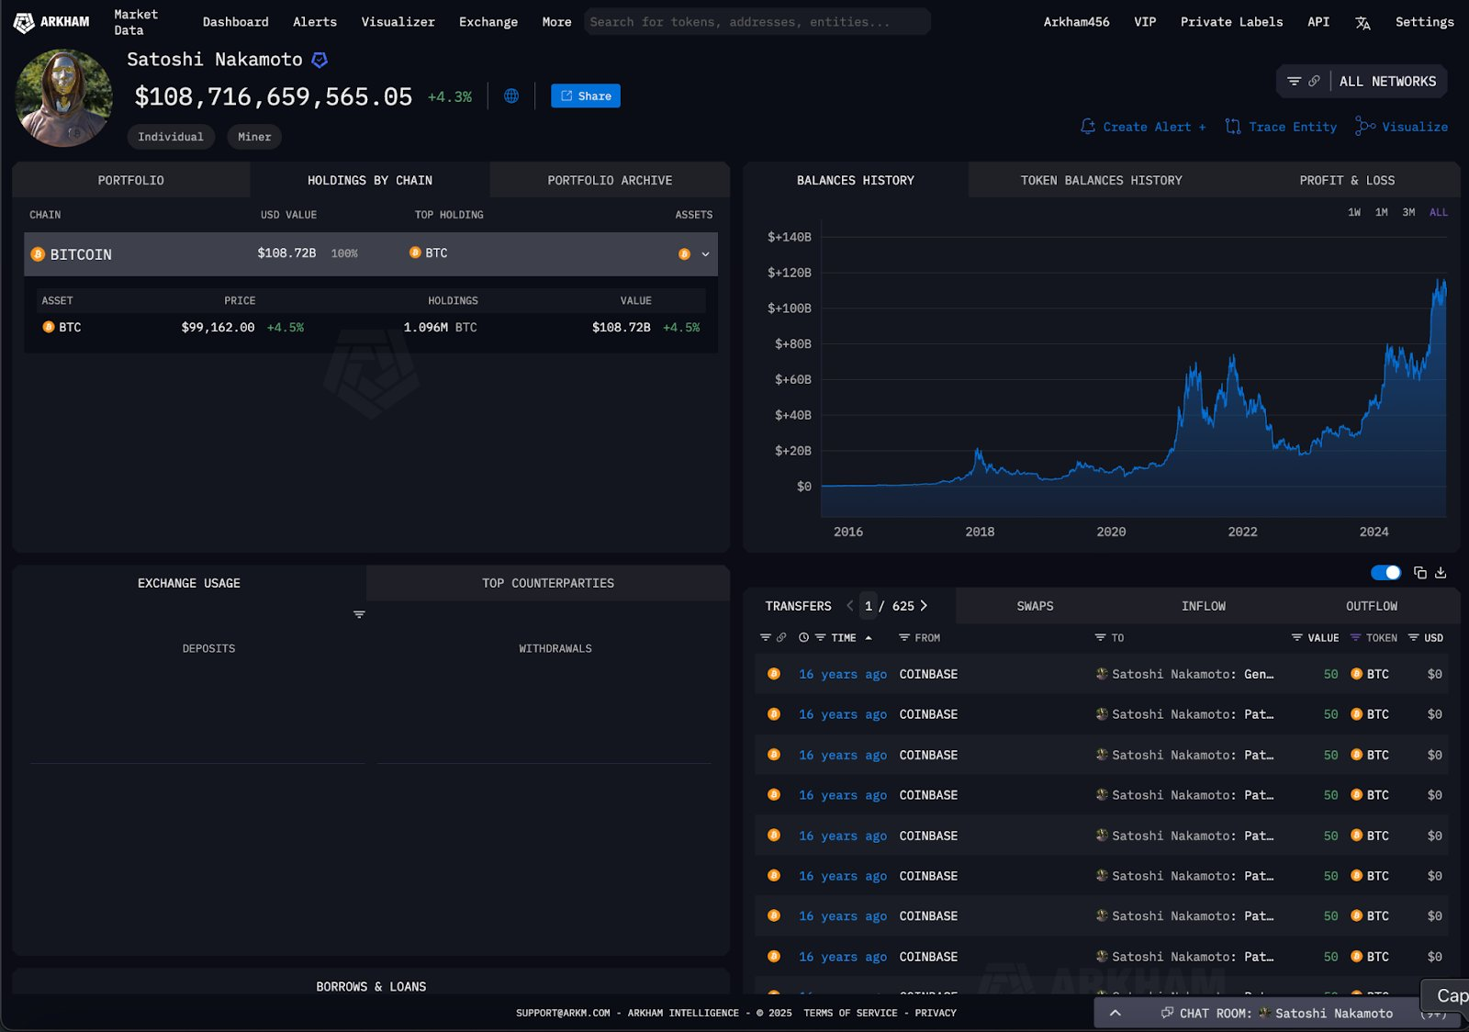Image resolution: width=1469 pixels, height=1032 pixels.
Task: Switch to the Profit & Loss tab
Action: tap(1346, 181)
